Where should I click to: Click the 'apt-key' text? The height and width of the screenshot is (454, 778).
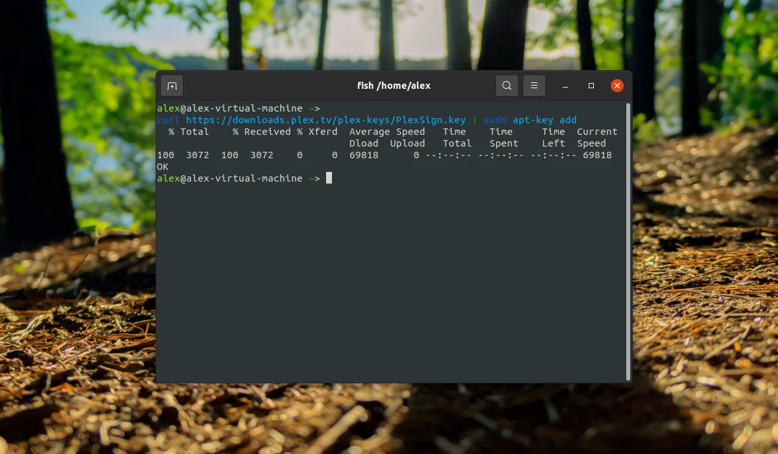click(533, 120)
